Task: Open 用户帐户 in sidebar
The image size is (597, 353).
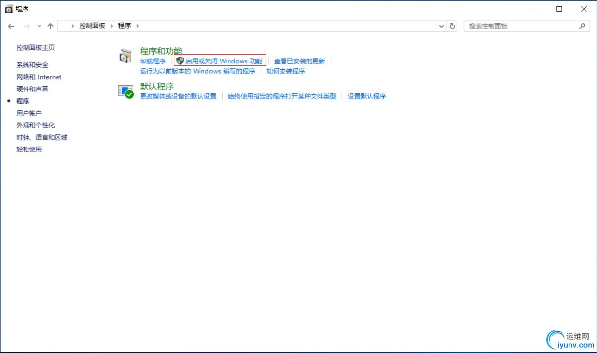Action: pyautogui.click(x=29, y=113)
